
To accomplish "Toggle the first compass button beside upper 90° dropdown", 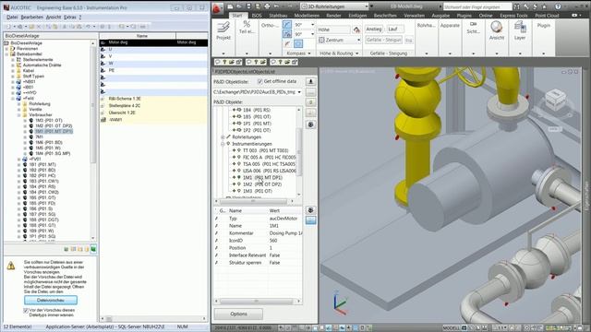I will (x=287, y=25).
